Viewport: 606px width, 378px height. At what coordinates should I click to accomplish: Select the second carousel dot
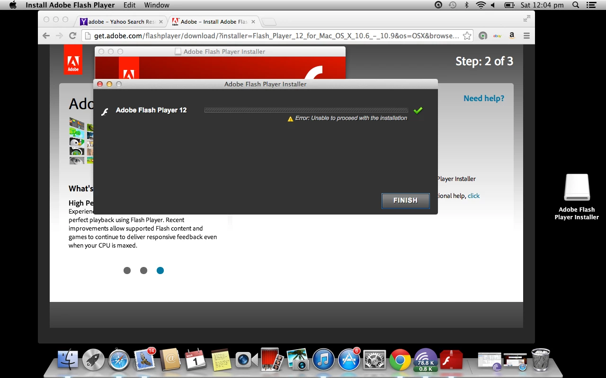(x=143, y=270)
